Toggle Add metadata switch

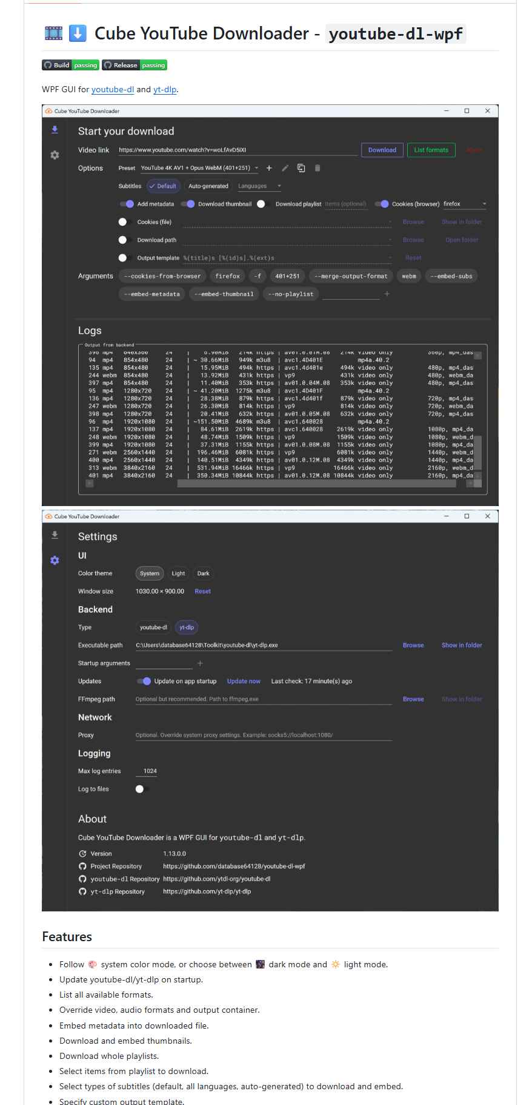pyautogui.click(x=127, y=204)
